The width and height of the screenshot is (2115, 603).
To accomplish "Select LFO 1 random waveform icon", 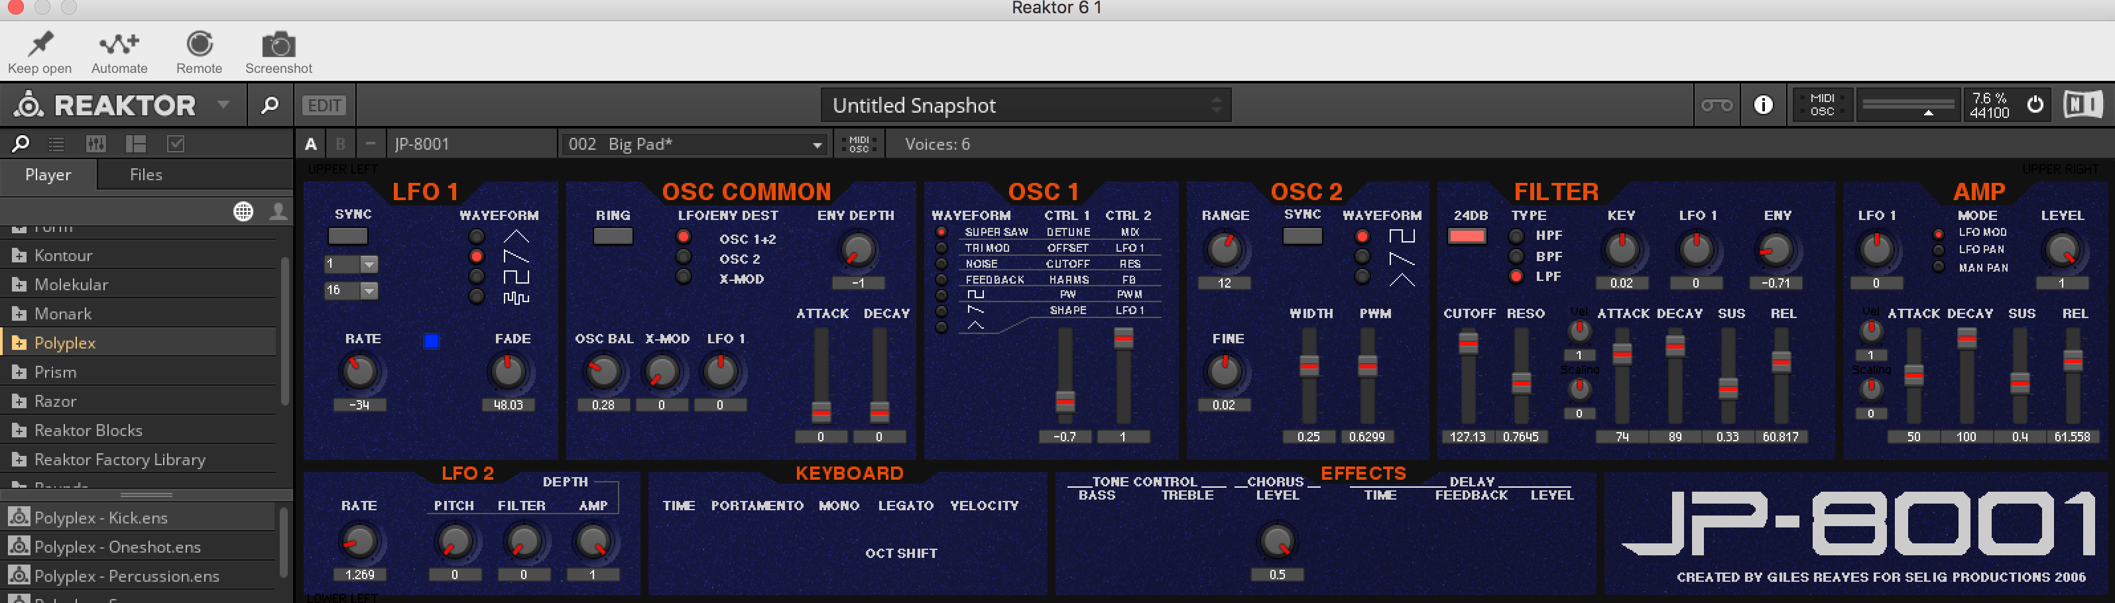I will pyautogui.click(x=516, y=297).
